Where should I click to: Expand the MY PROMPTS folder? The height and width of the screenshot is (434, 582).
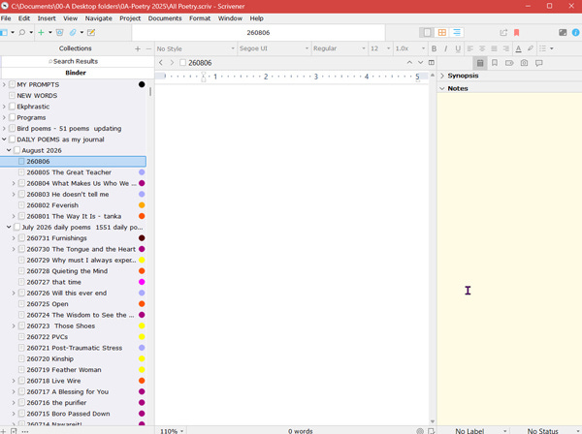point(4,84)
